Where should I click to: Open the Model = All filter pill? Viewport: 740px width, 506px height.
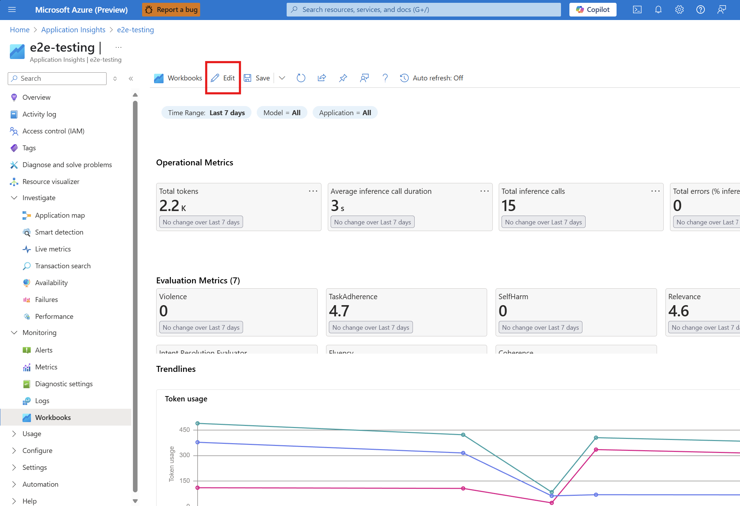point(282,113)
